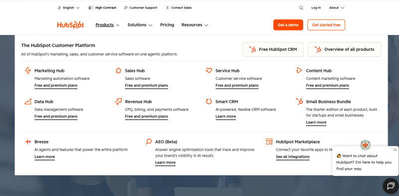The width and height of the screenshot is (399, 196).
Task: Click the Smart CRM circle icon
Action: (209, 102)
